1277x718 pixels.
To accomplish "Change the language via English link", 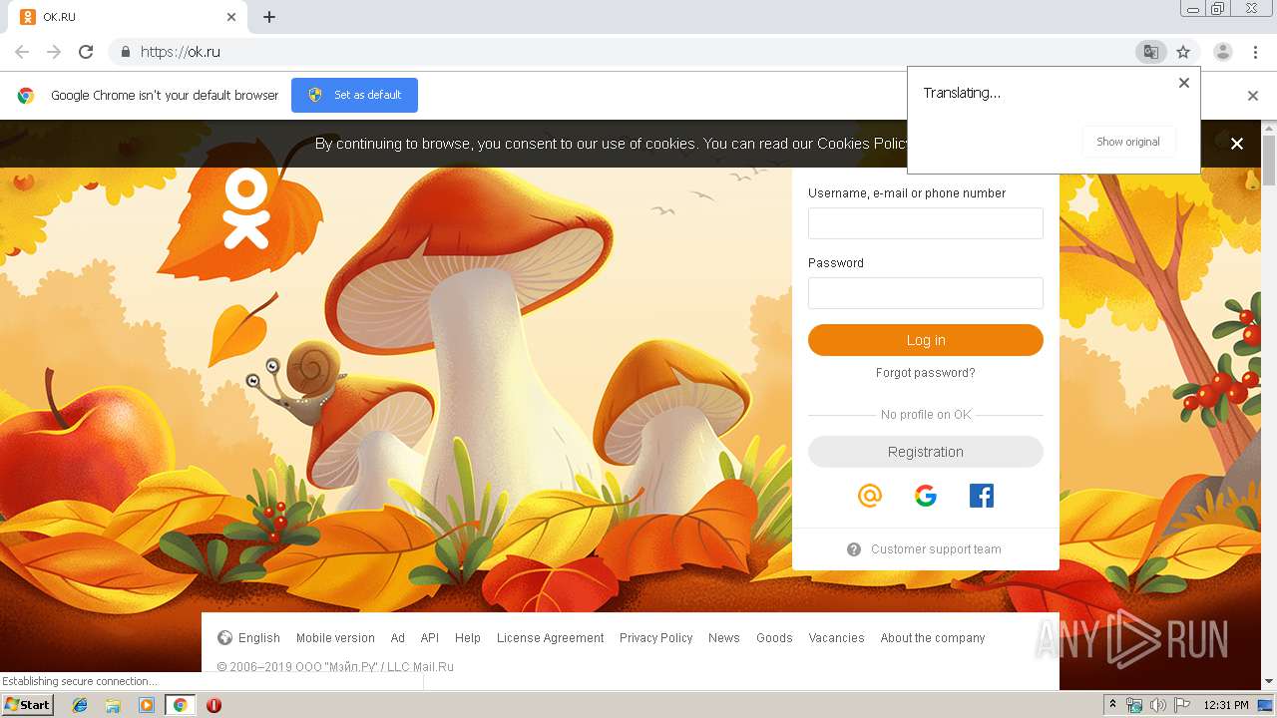I will coord(259,638).
